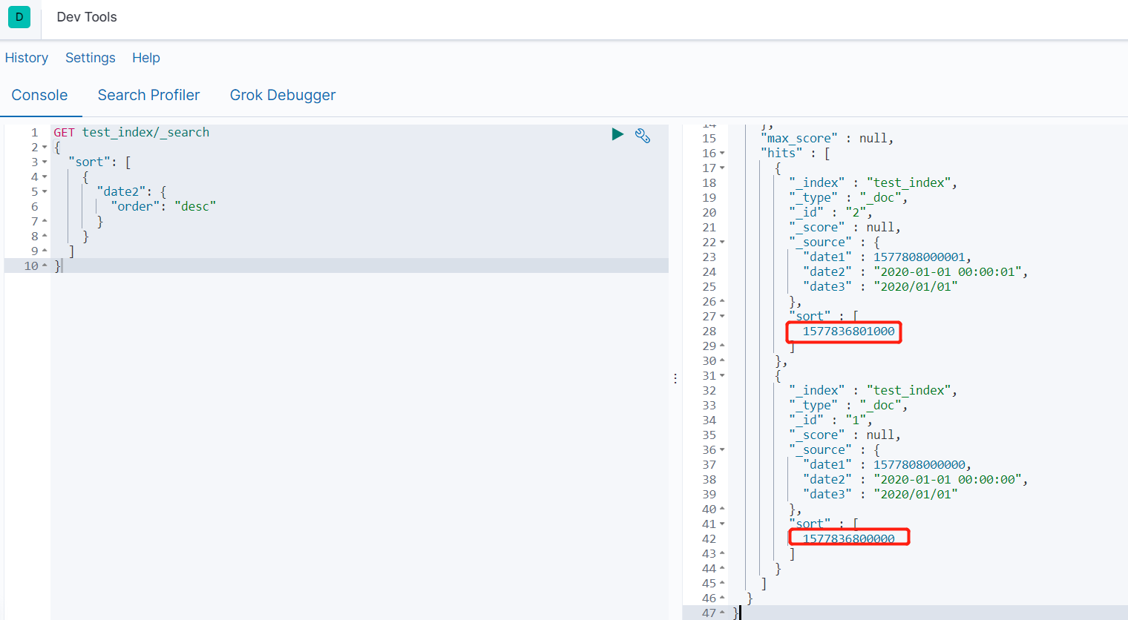Viewport: 1128px width, 620px height.
Task: Collapse second hit at output line 31
Action: [x=722, y=376]
